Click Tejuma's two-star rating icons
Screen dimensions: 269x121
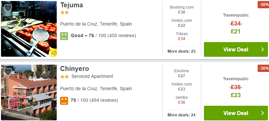point(64,13)
